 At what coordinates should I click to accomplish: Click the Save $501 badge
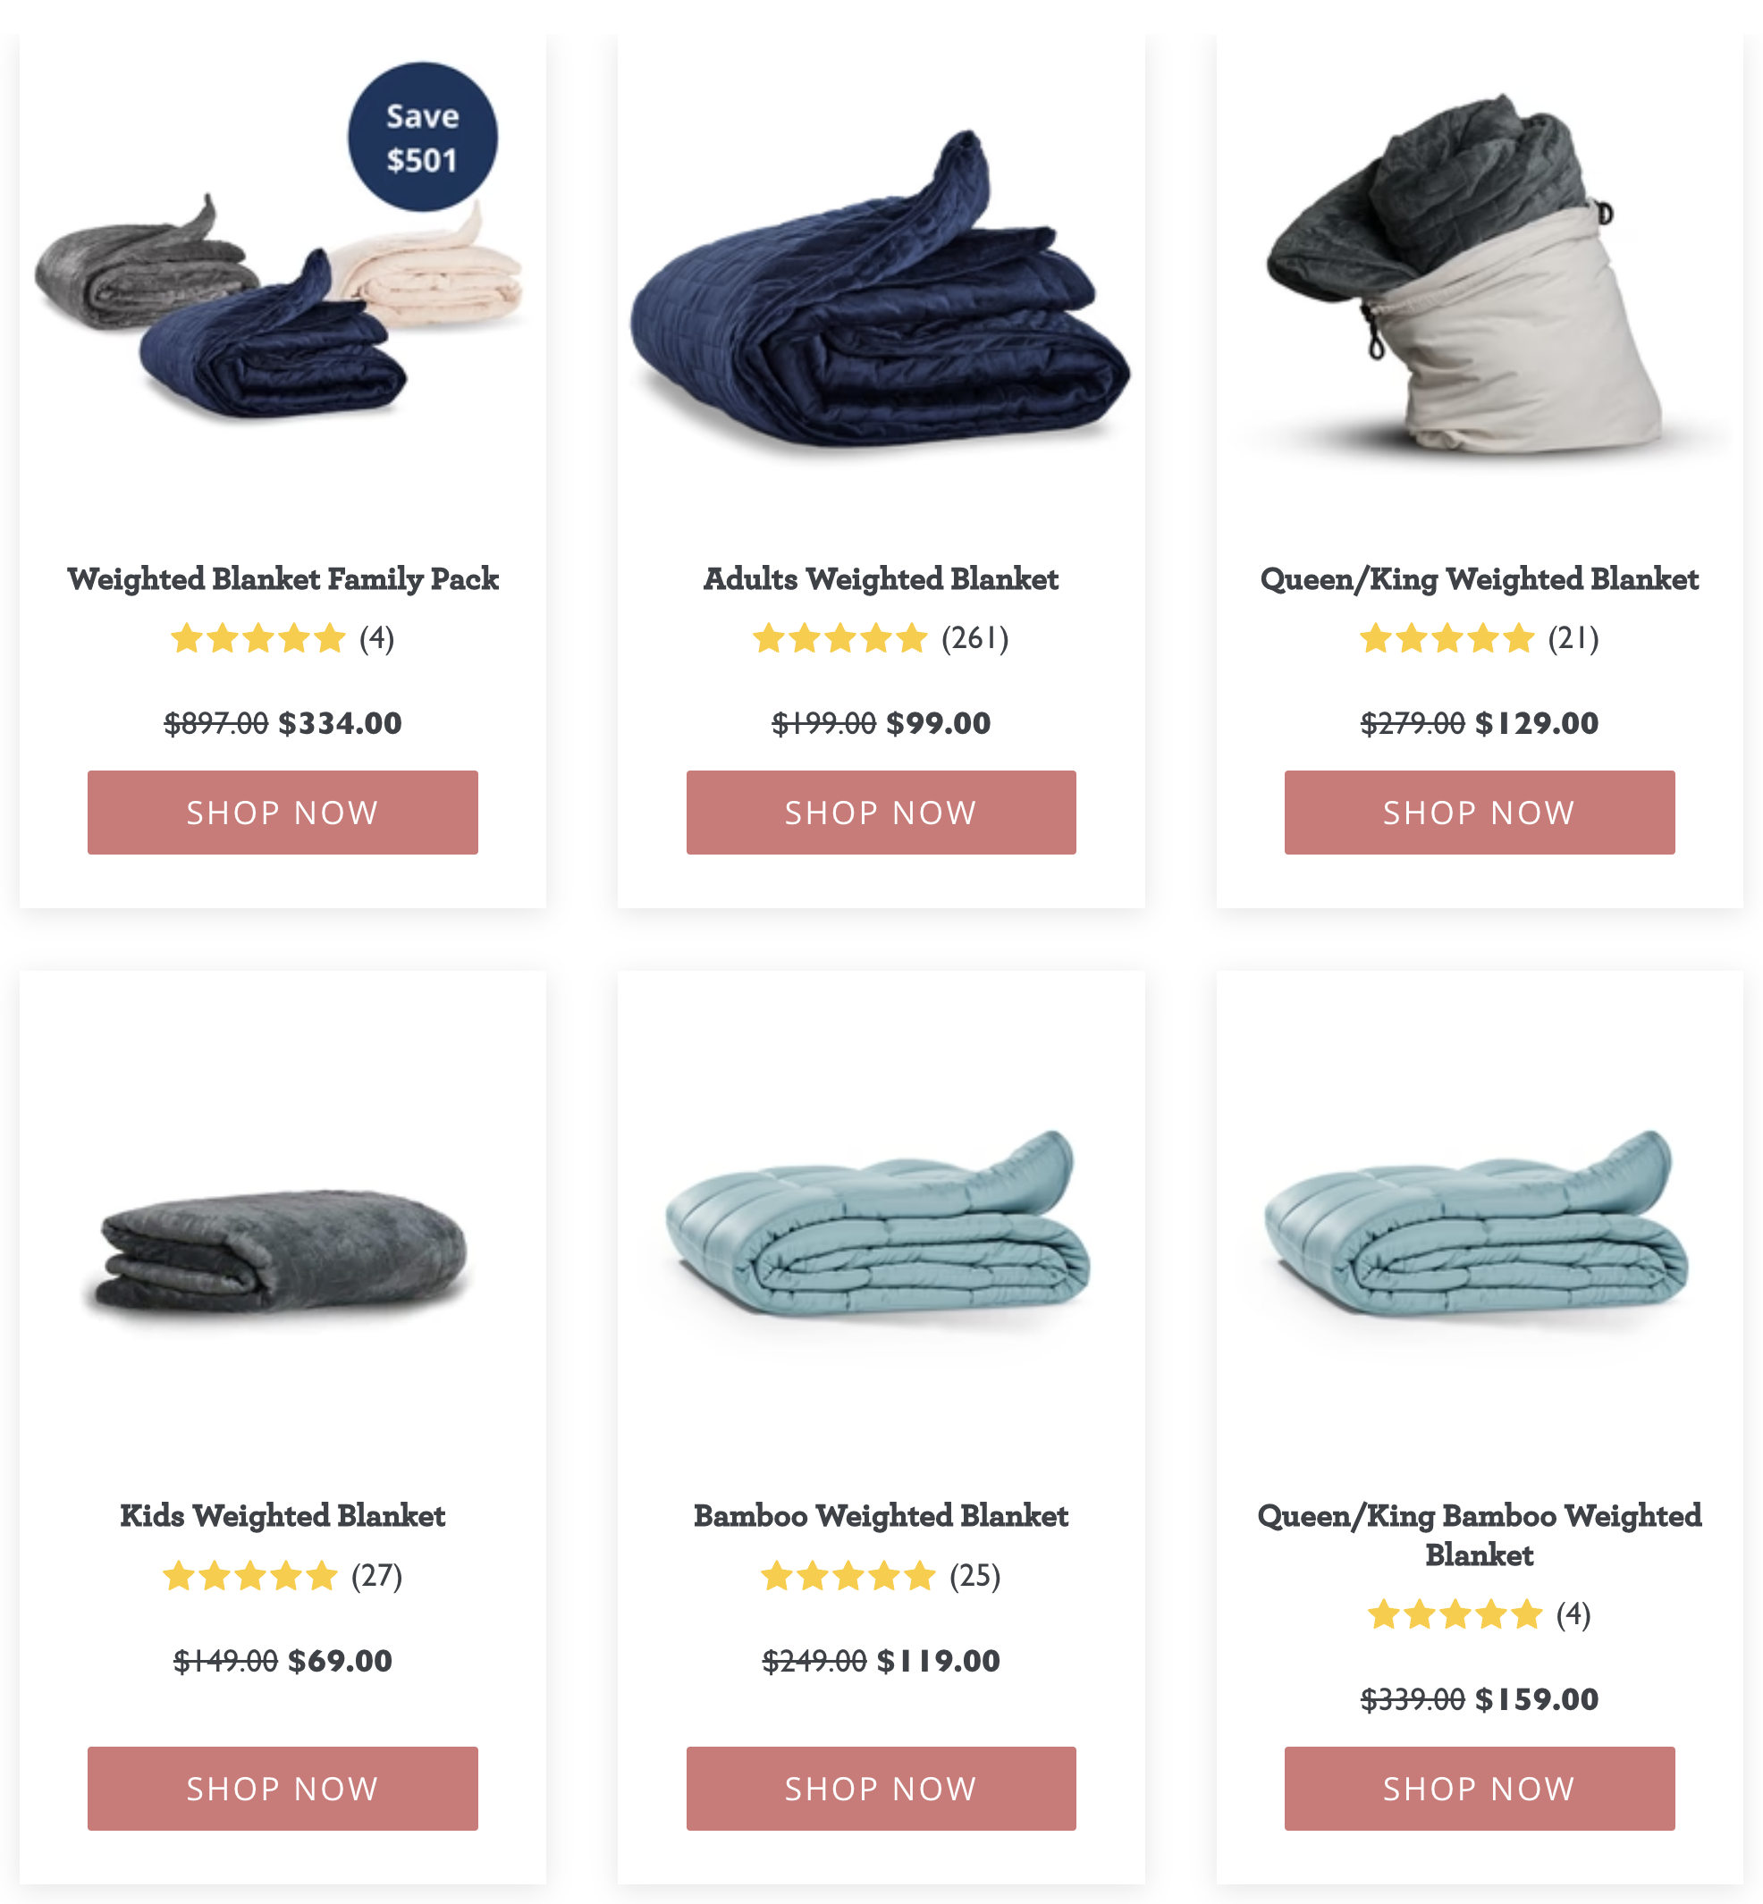(423, 138)
